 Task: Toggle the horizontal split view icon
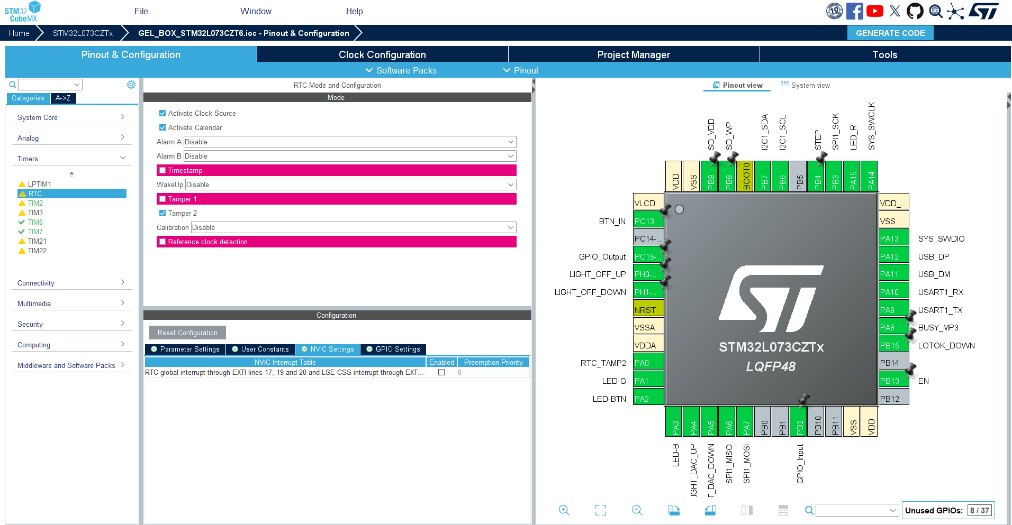tap(783, 510)
